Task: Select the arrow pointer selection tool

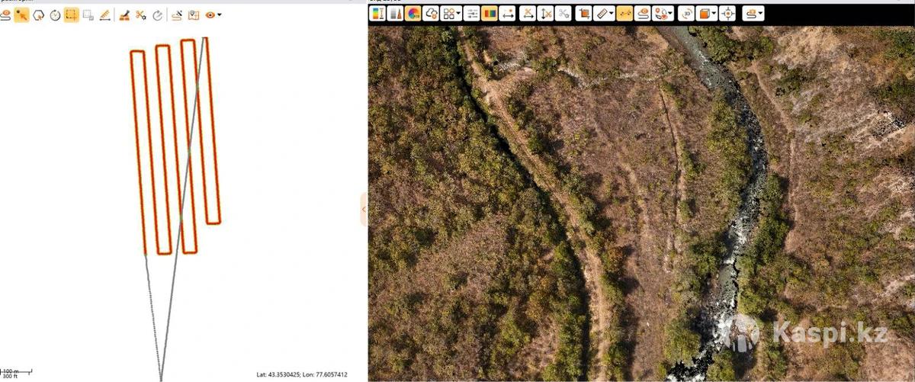Action: coord(21,14)
